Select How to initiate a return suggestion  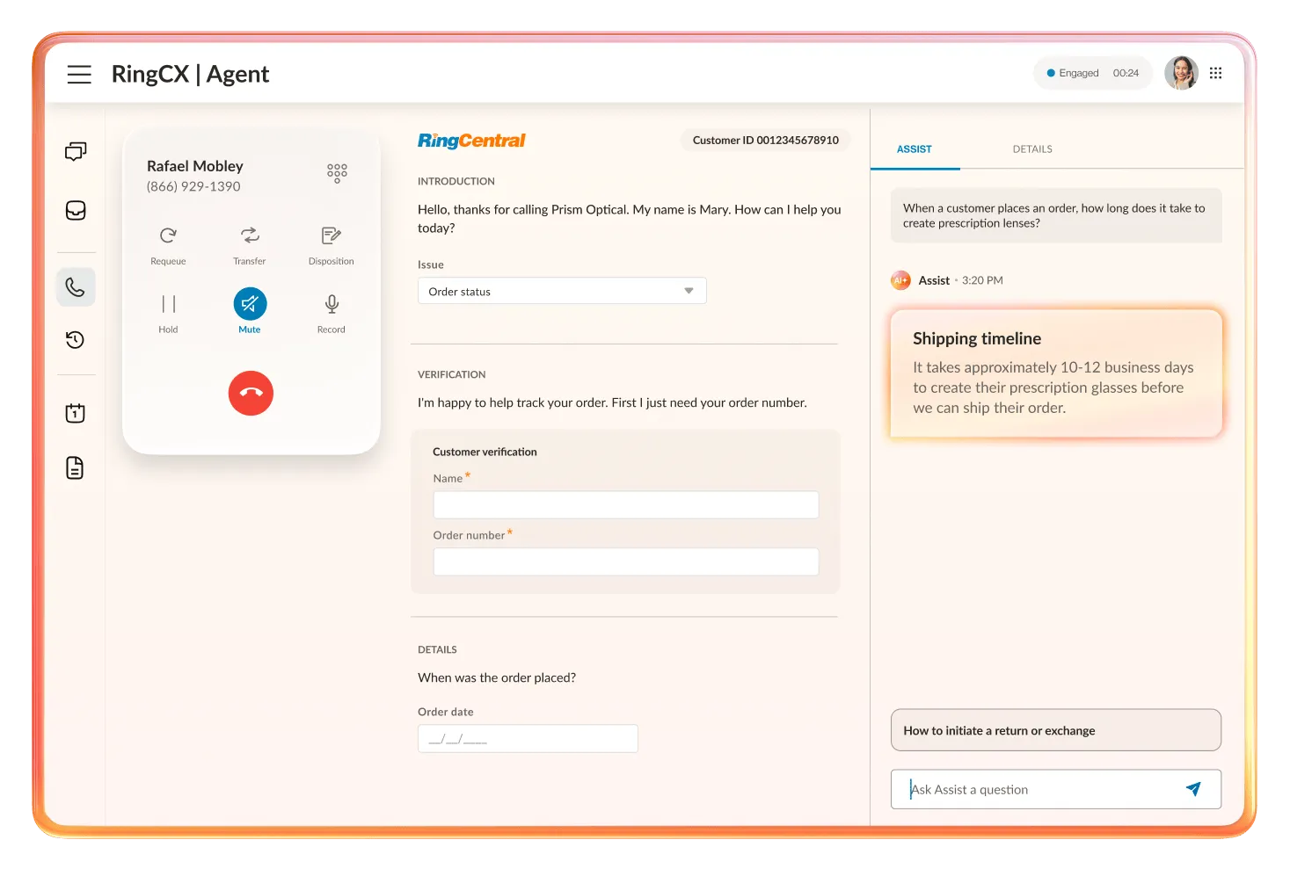point(1056,730)
